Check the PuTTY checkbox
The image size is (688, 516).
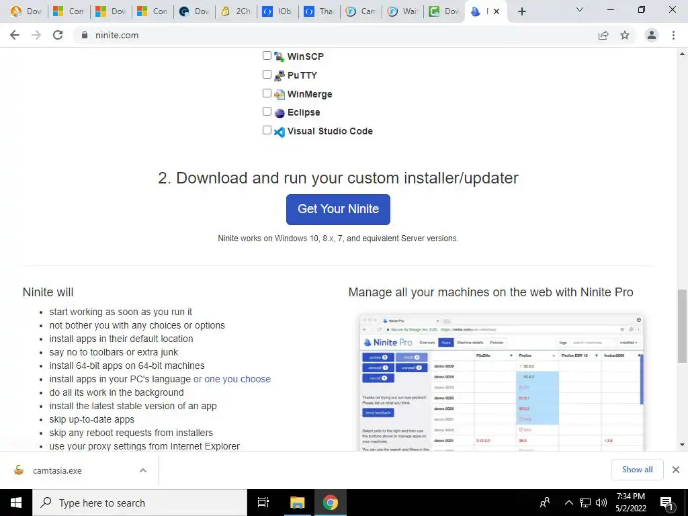pos(267,74)
